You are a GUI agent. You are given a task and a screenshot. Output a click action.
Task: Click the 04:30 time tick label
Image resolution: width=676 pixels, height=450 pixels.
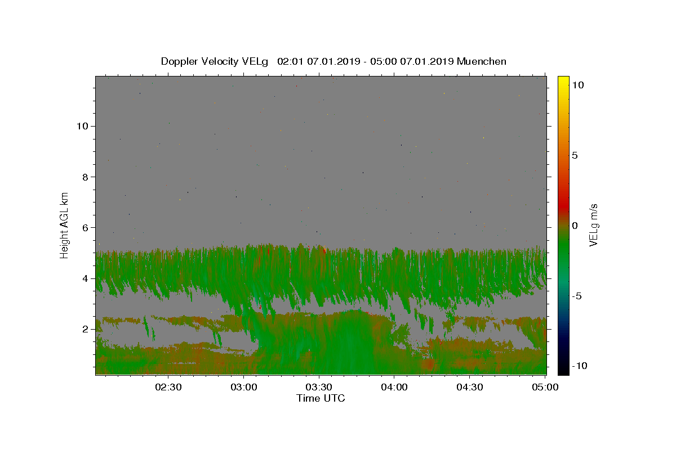pos(470,387)
